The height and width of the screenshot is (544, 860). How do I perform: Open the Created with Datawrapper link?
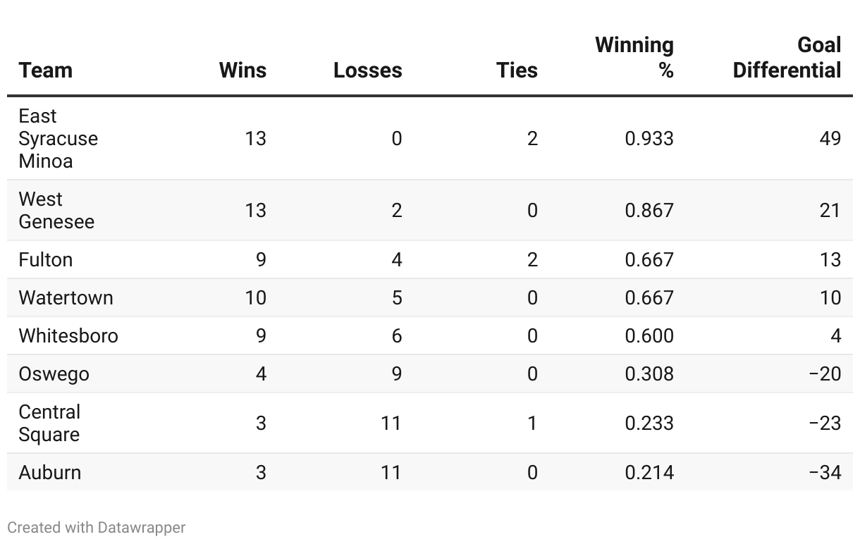pyautogui.click(x=97, y=527)
